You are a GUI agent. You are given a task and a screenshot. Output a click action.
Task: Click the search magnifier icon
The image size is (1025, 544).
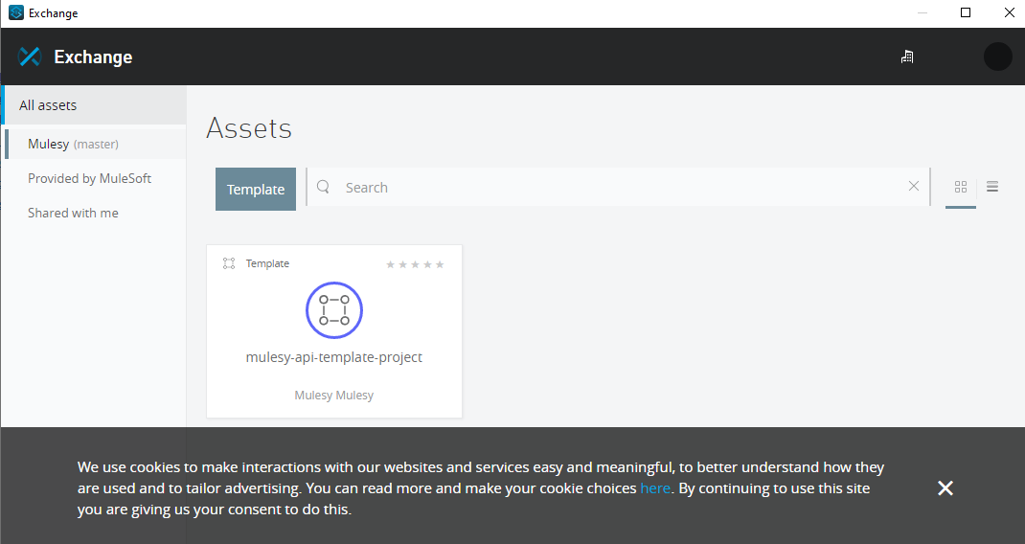[323, 187]
